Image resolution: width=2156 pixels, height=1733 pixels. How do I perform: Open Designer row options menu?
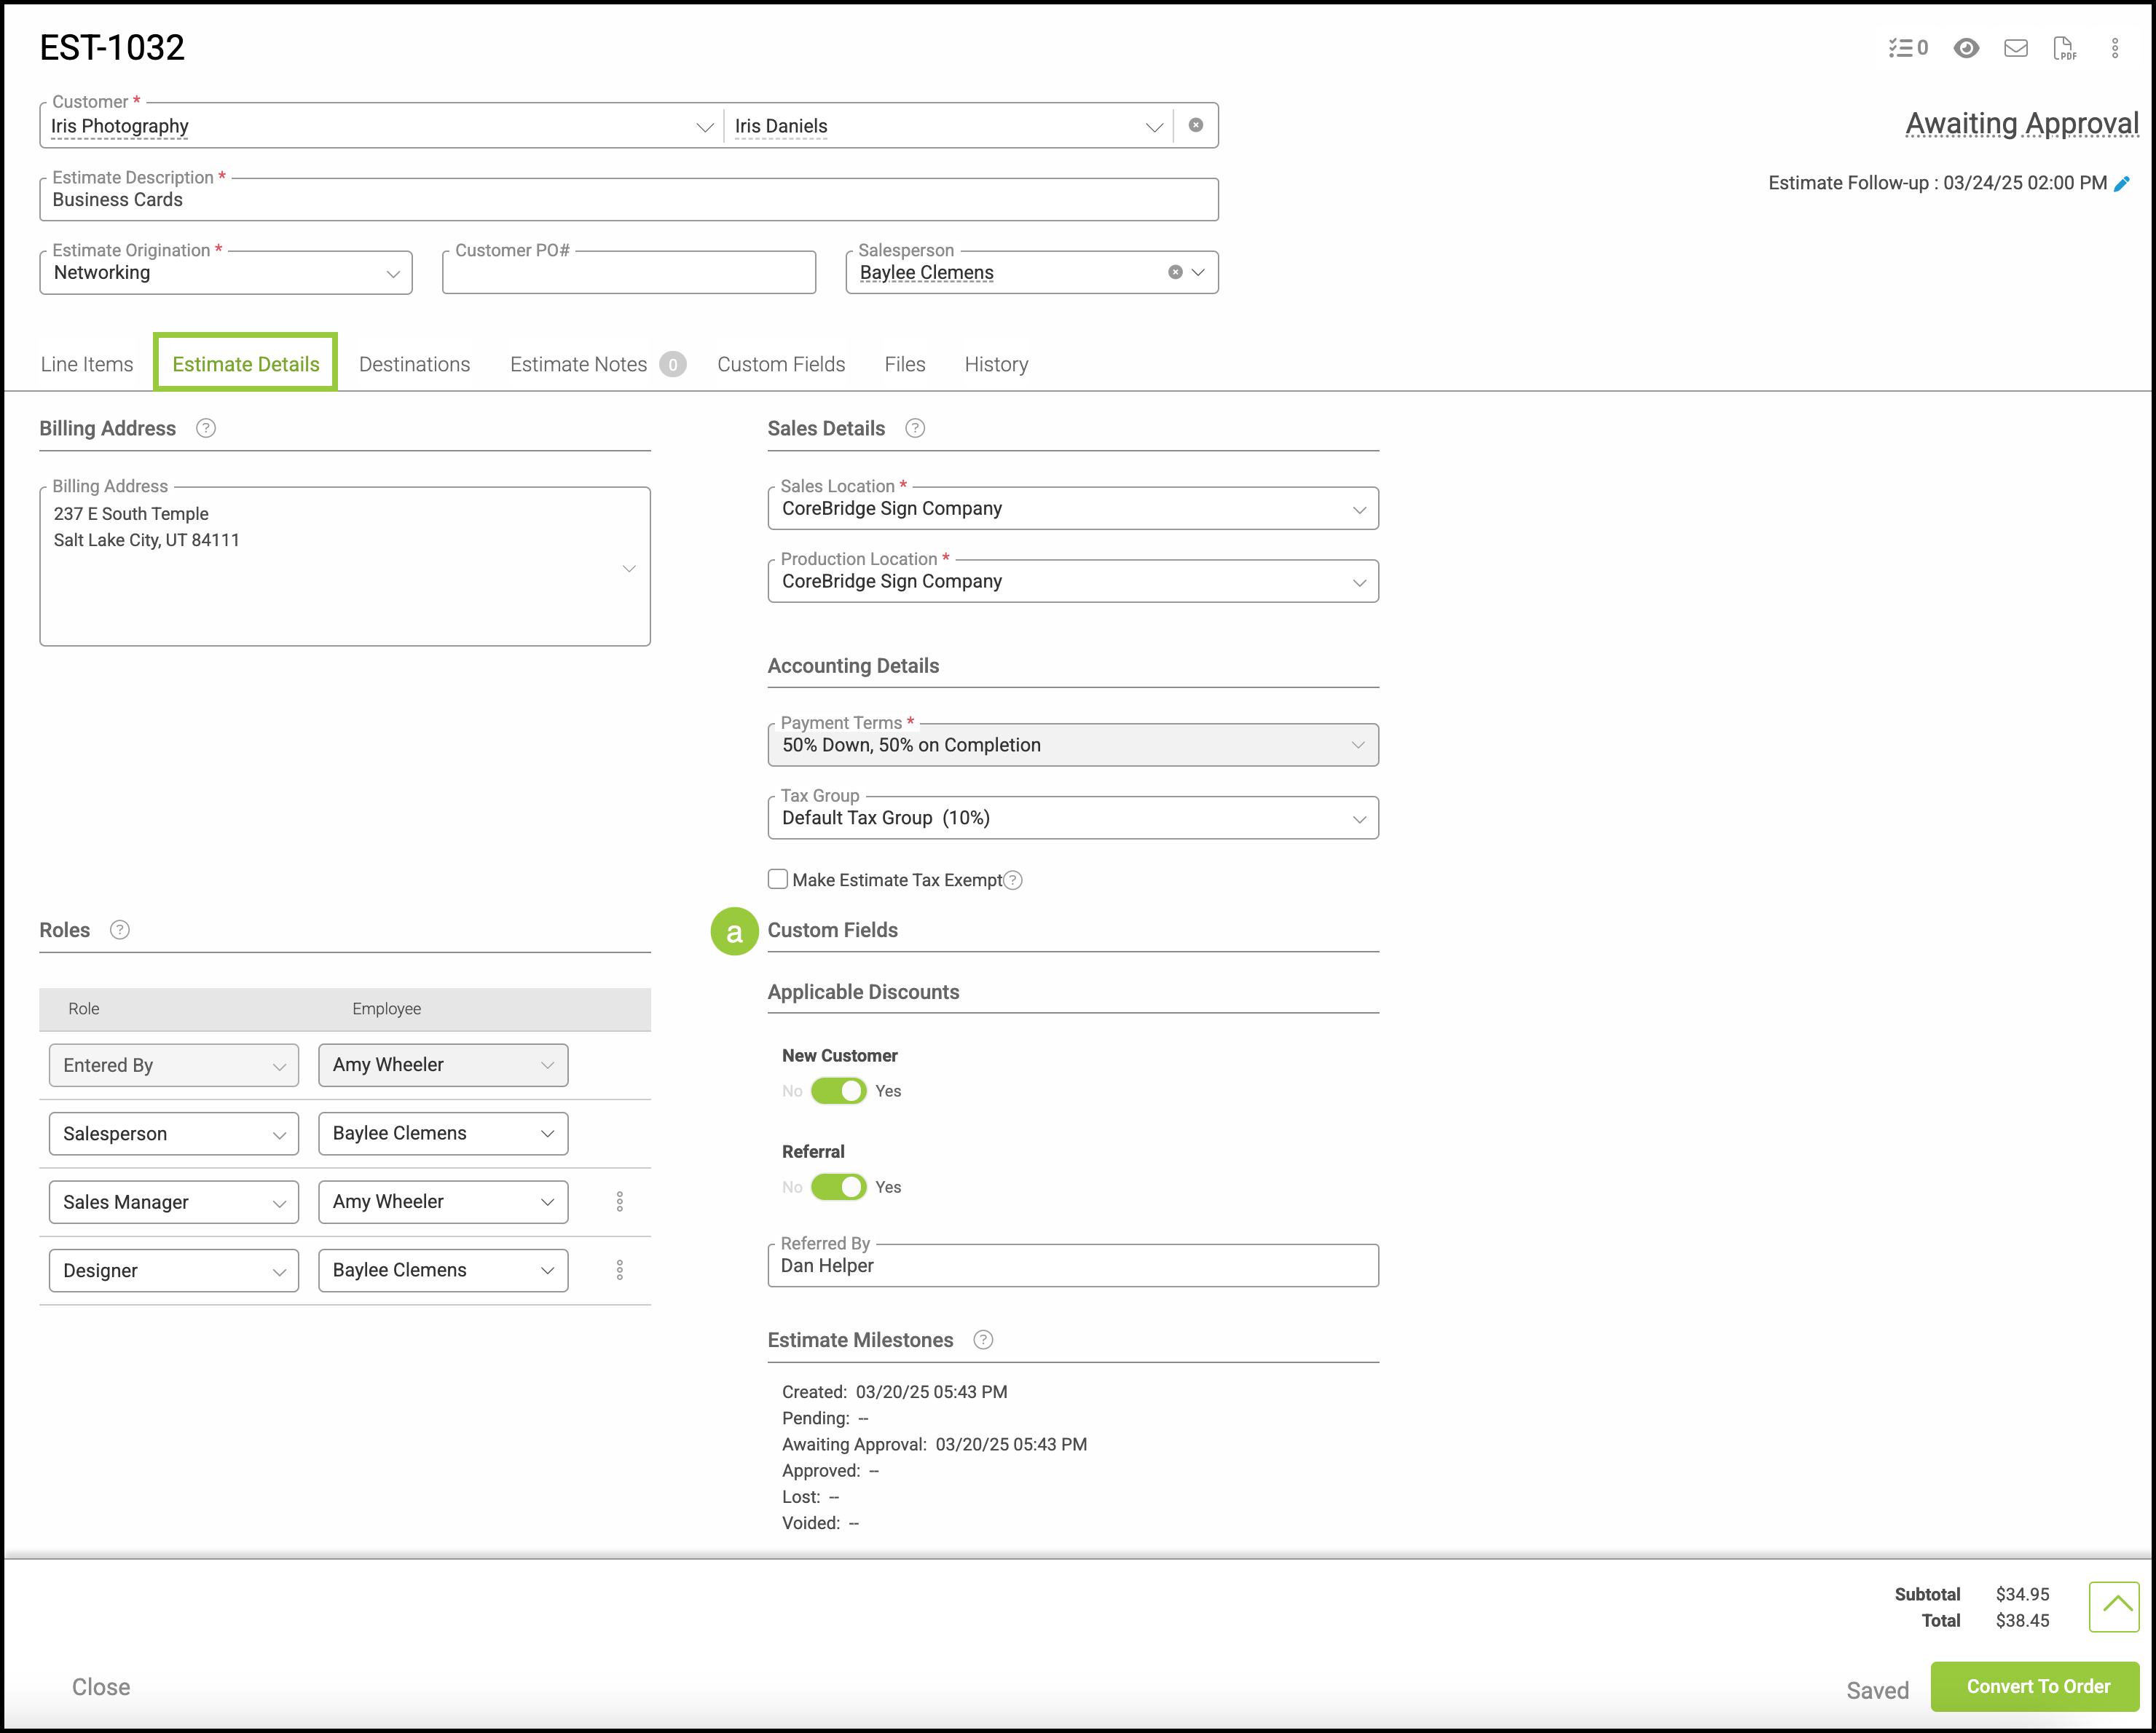click(x=620, y=1271)
